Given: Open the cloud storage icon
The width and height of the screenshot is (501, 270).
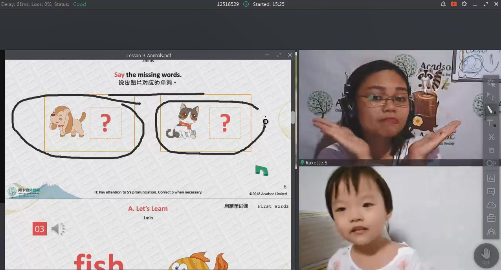Looking at the screenshot, I should pos(491,205).
